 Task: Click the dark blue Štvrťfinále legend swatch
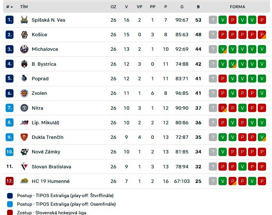10,196
